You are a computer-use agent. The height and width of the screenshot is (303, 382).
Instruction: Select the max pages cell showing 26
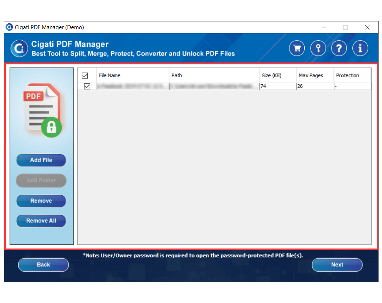[315, 86]
